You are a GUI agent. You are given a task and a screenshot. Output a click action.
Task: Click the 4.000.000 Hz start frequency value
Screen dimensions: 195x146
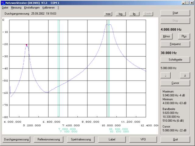[171, 30]
